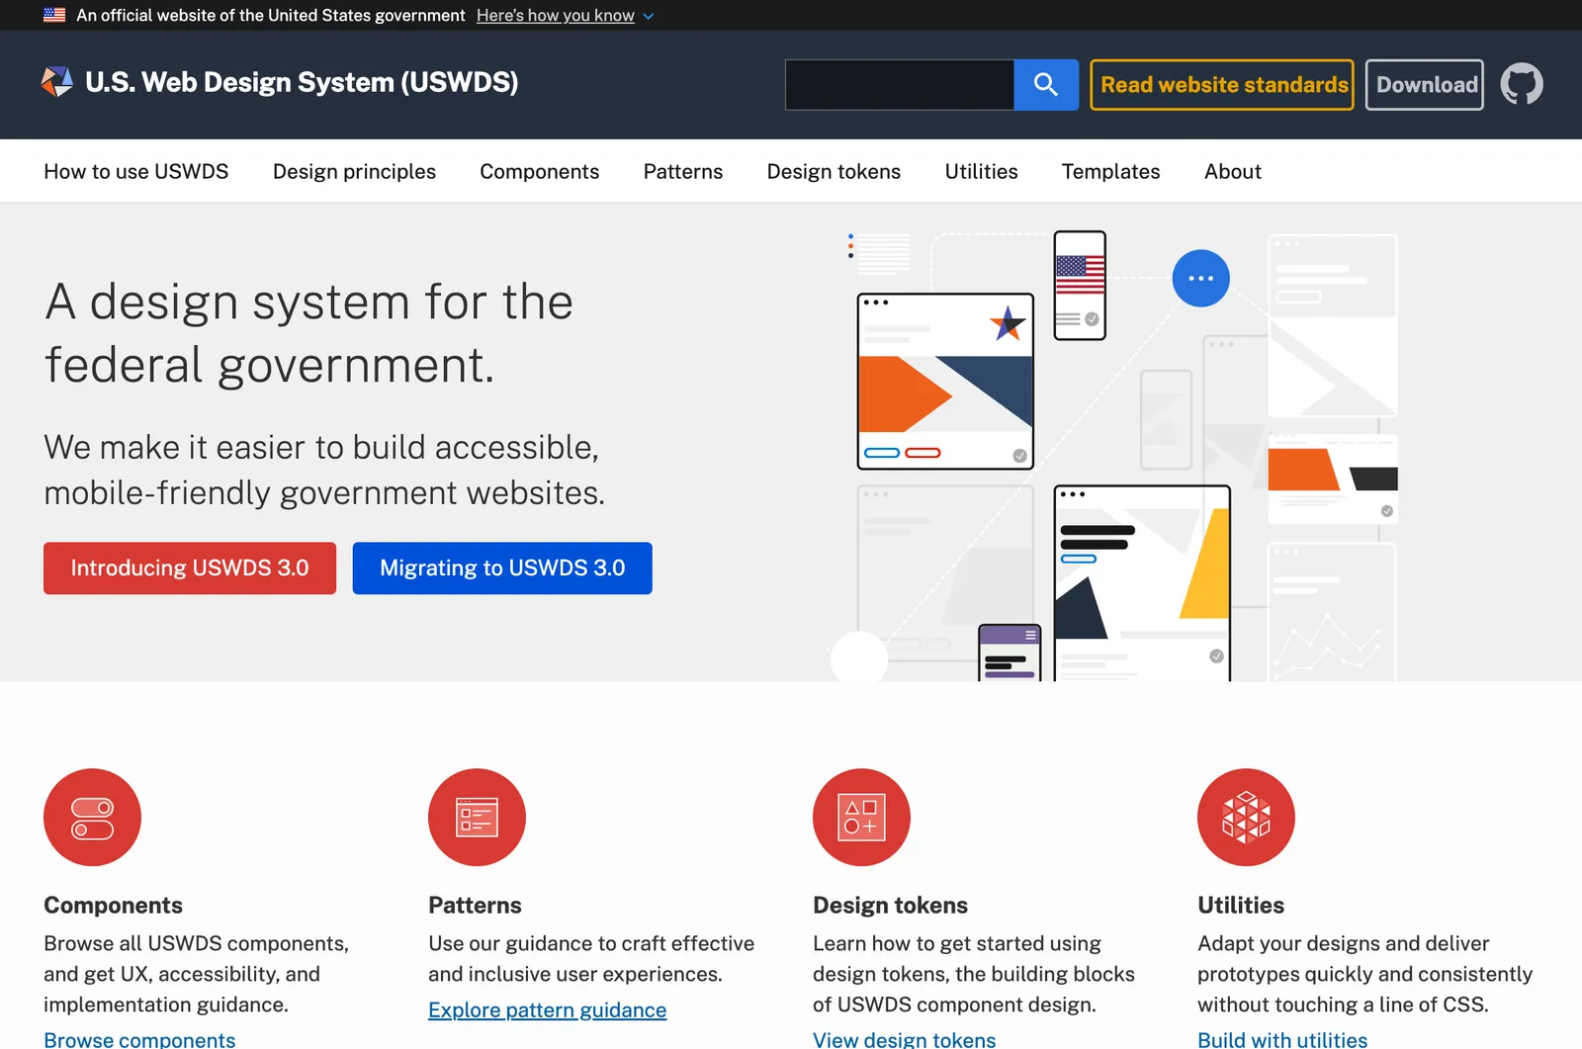The image size is (1582, 1049).
Task: Open the Design principles menu item
Action: click(354, 171)
